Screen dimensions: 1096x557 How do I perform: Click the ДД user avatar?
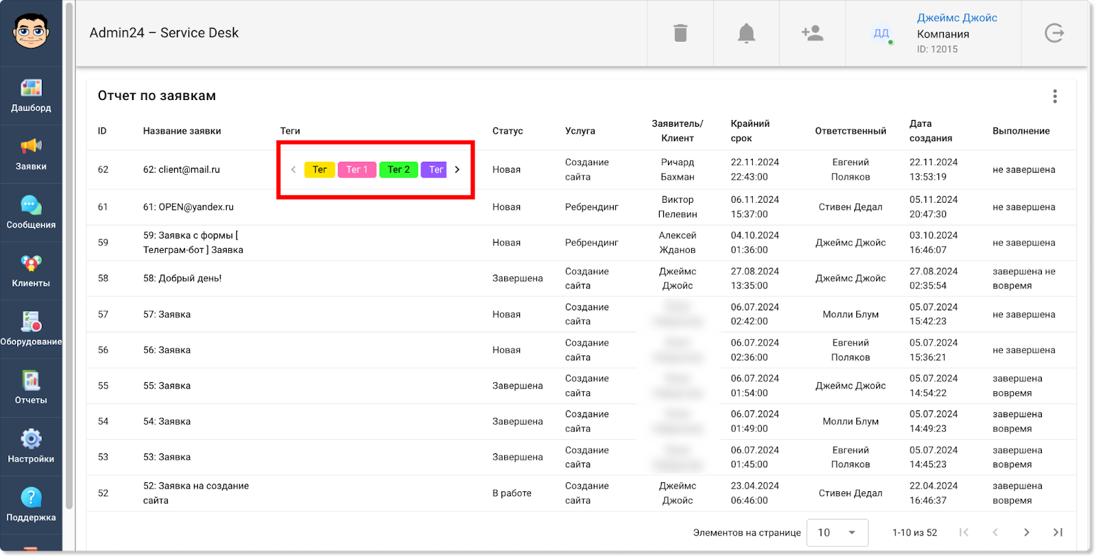coord(882,33)
